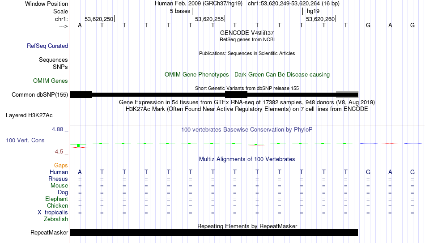425x243 pixels.
Task: Click the Human Feb. 2009 (GRCh37/hg19) position header
Action: 199,4
